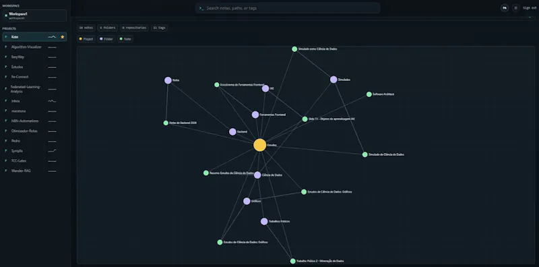Open the Rinha de Backend 2026 note node
Image resolution: width=539 pixels, height=267 pixels.
point(166,123)
